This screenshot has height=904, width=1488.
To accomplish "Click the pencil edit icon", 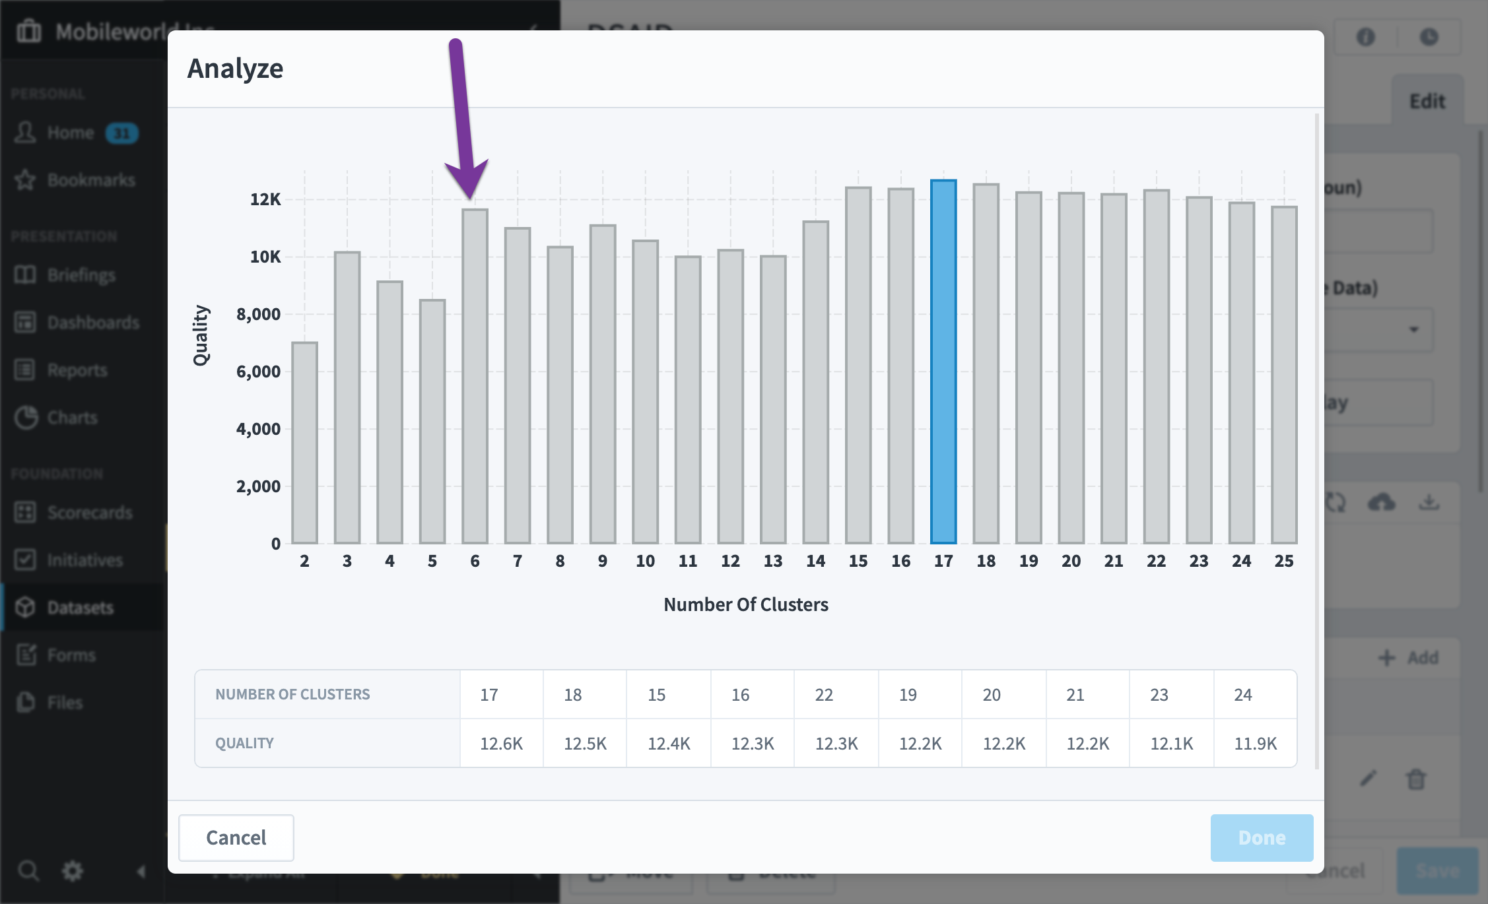I will (1368, 779).
